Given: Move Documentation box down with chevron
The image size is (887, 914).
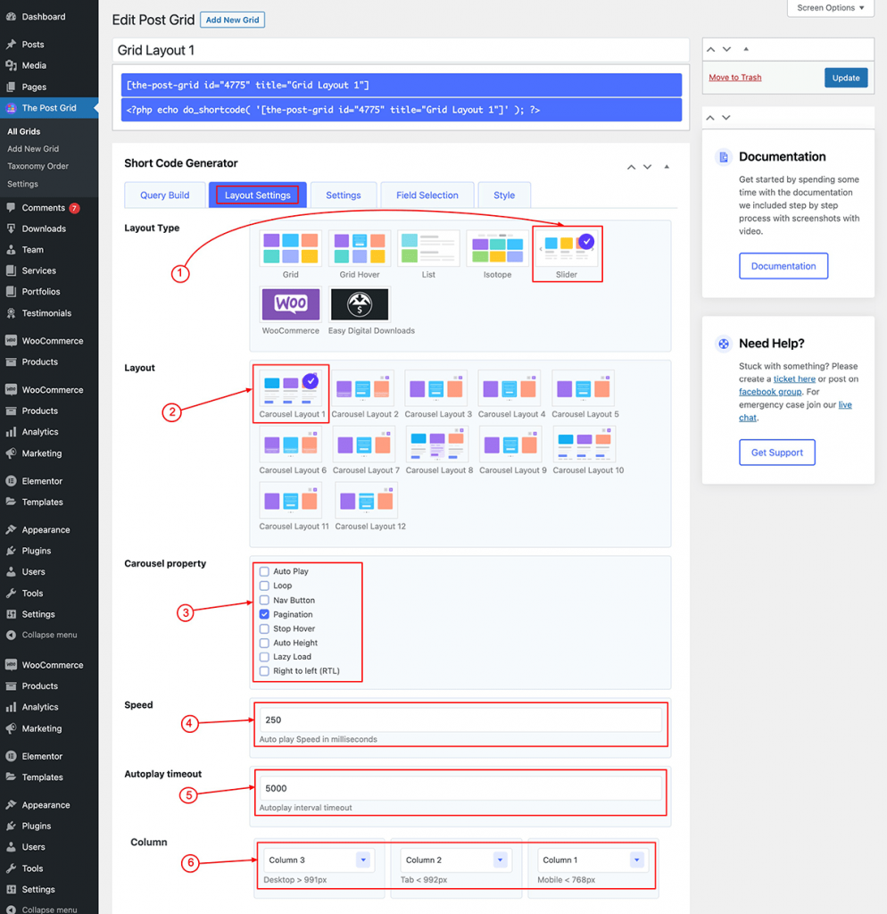Looking at the screenshot, I should click(x=726, y=117).
